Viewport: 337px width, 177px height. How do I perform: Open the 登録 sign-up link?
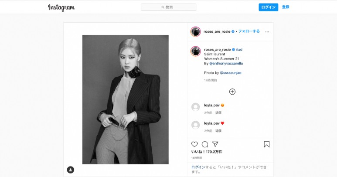286,7
